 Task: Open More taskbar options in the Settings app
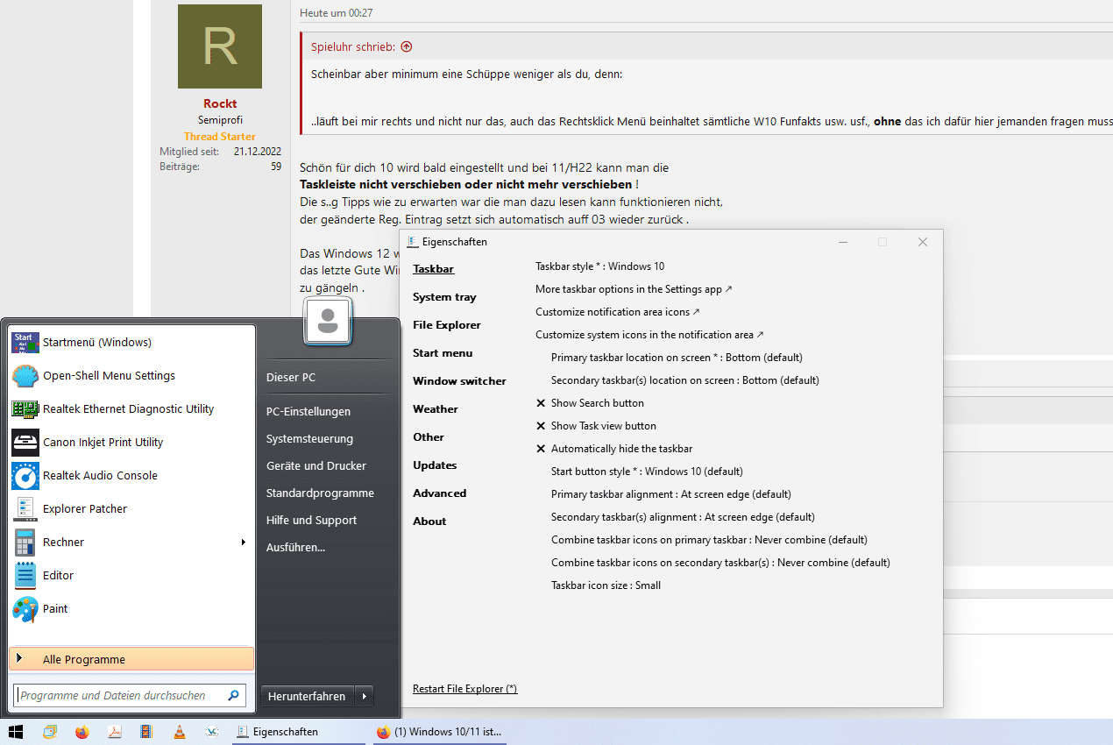tap(634, 289)
